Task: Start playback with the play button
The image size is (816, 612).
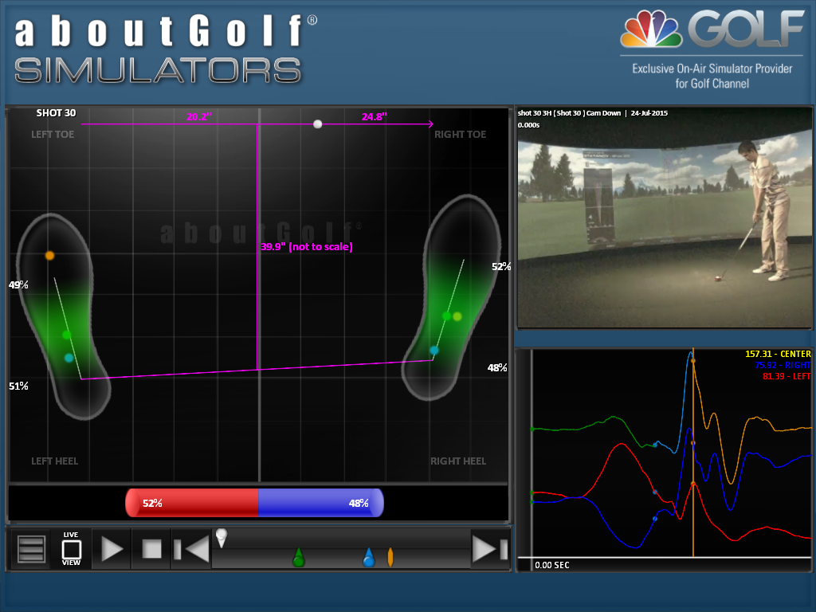Action: point(112,549)
